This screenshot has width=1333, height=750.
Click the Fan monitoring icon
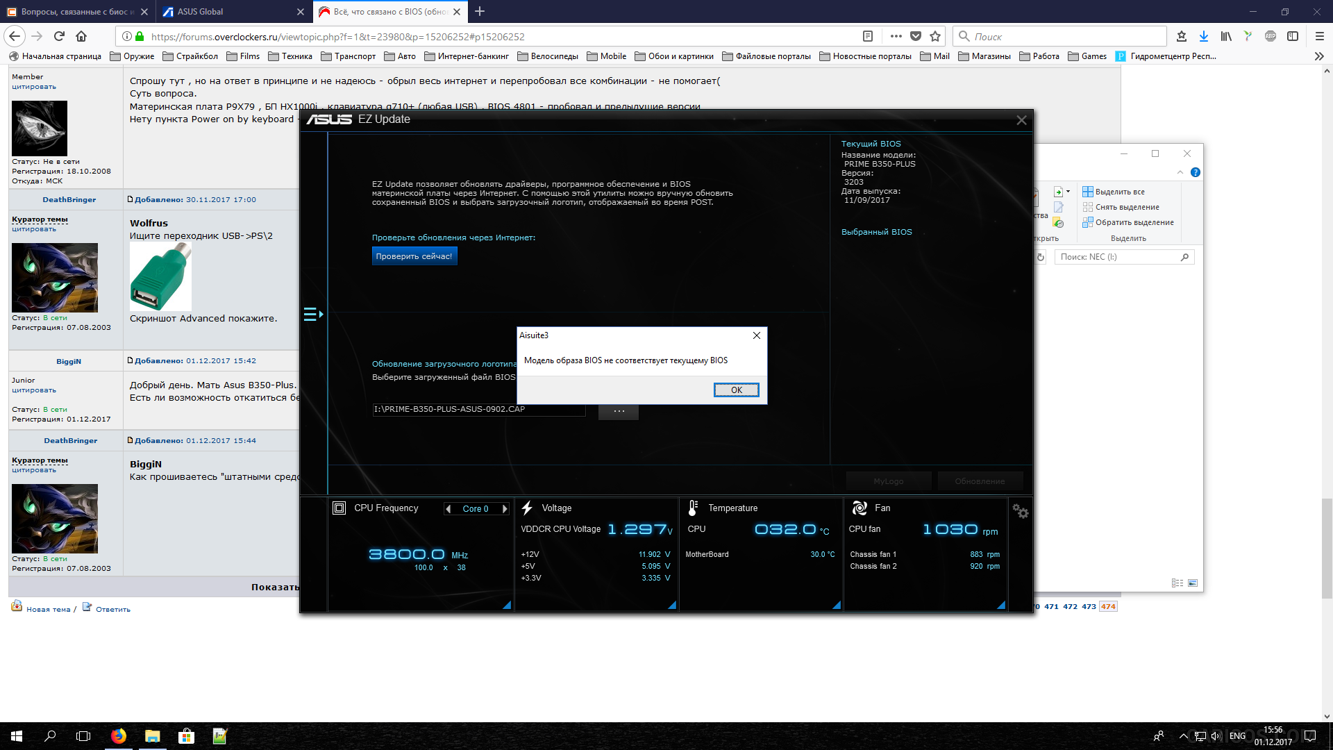click(860, 508)
